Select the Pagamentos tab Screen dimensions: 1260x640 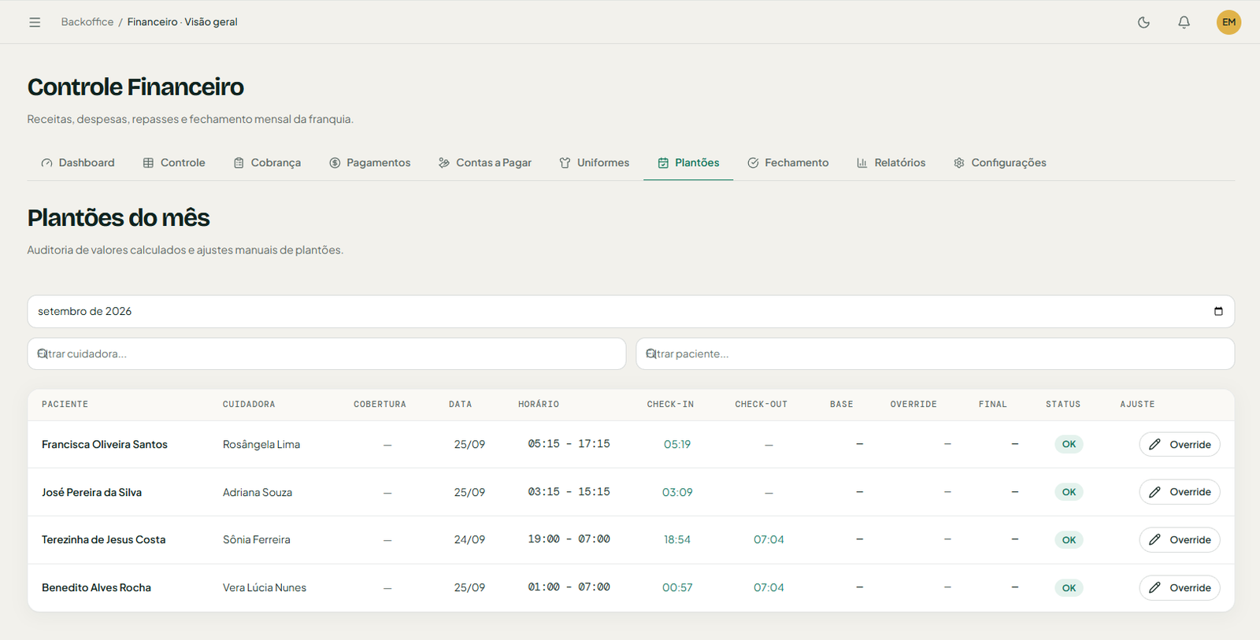(370, 163)
